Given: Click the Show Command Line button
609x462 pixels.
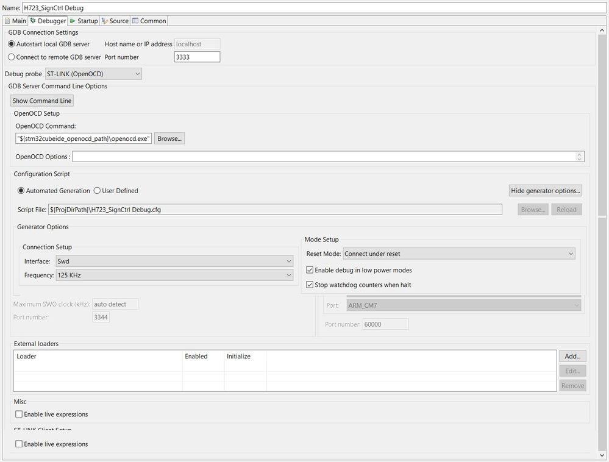Looking at the screenshot, I should pyautogui.click(x=41, y=101).
